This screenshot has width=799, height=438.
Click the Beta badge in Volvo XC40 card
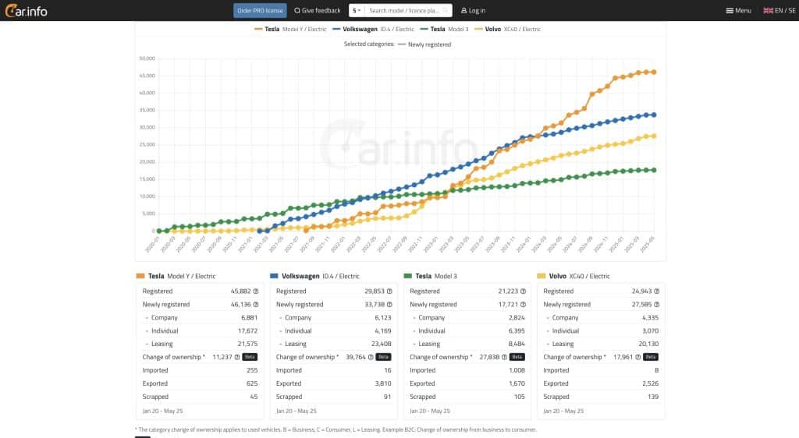click(651, 357)
